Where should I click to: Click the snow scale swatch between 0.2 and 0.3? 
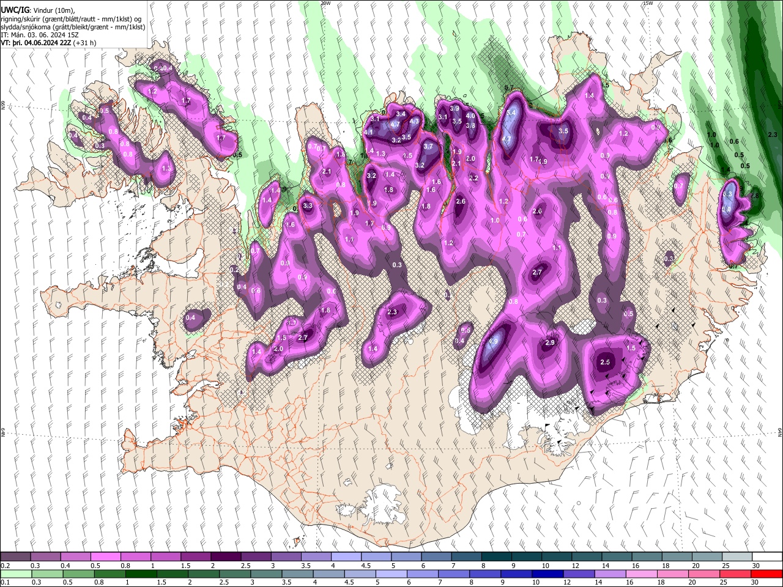coord(15,557)
